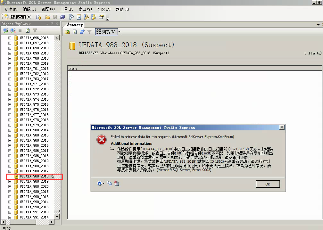This screenshot has width=323, height=230.
Task: Click the Object Explorer scroll up arrow
Action: pos(57,38)
